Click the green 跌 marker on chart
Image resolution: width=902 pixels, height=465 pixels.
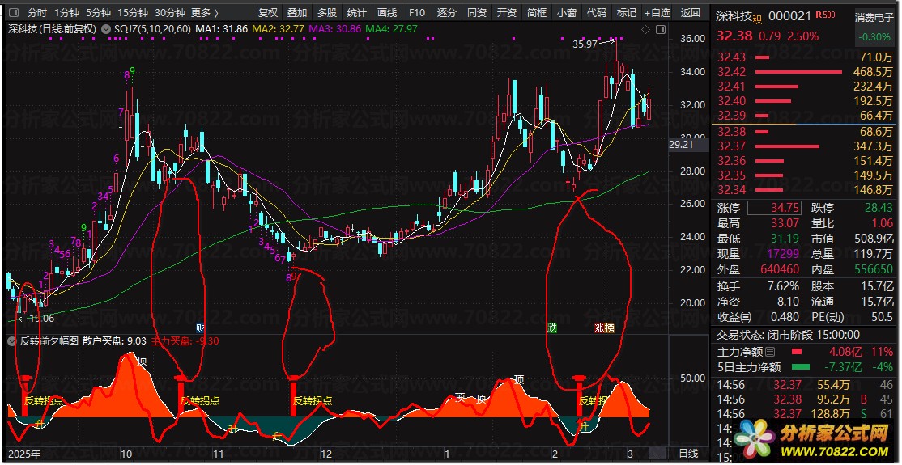(x=552, y=328)
